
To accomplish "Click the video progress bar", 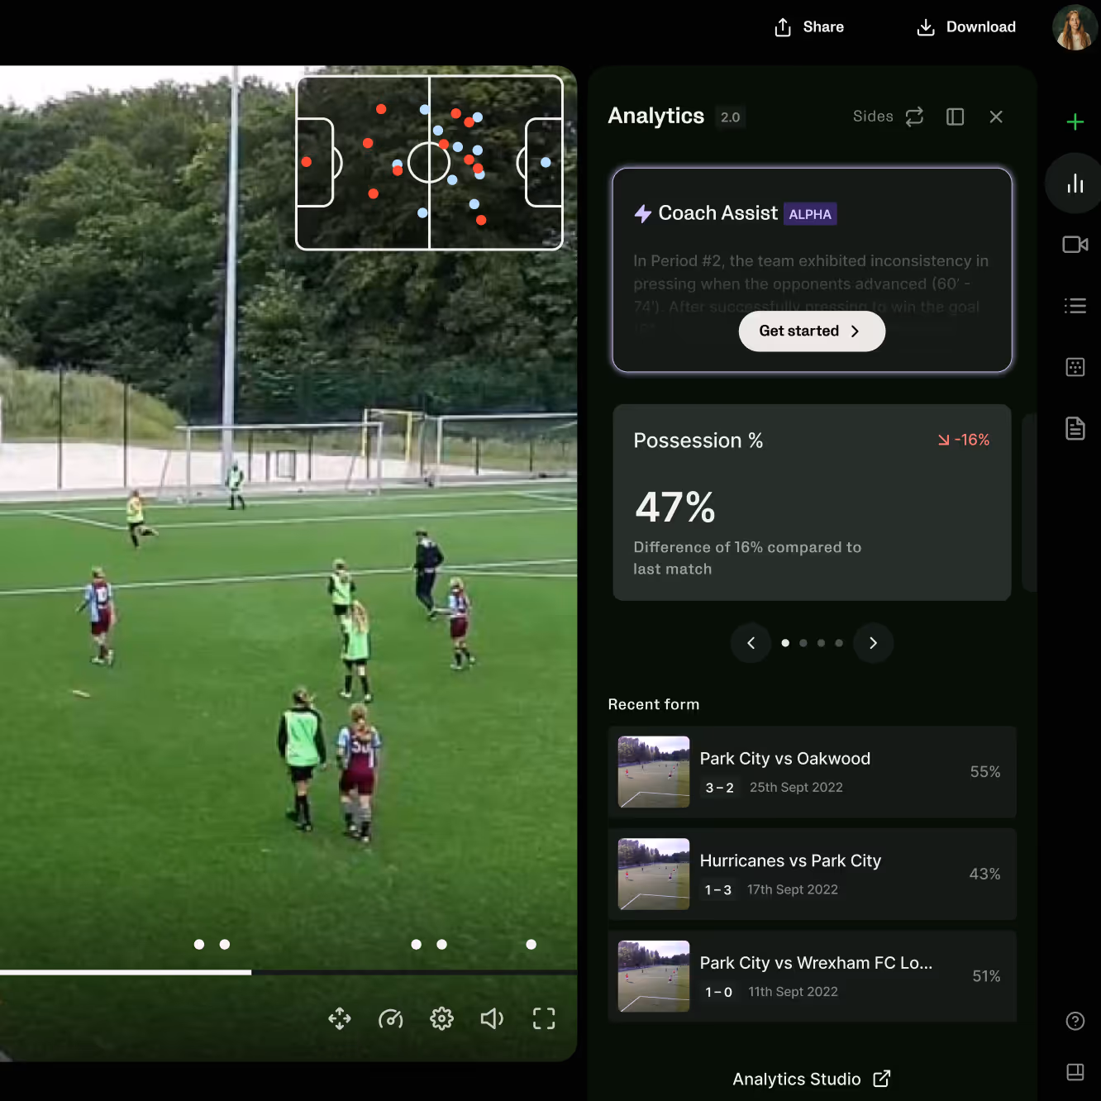I will point(288,972).
